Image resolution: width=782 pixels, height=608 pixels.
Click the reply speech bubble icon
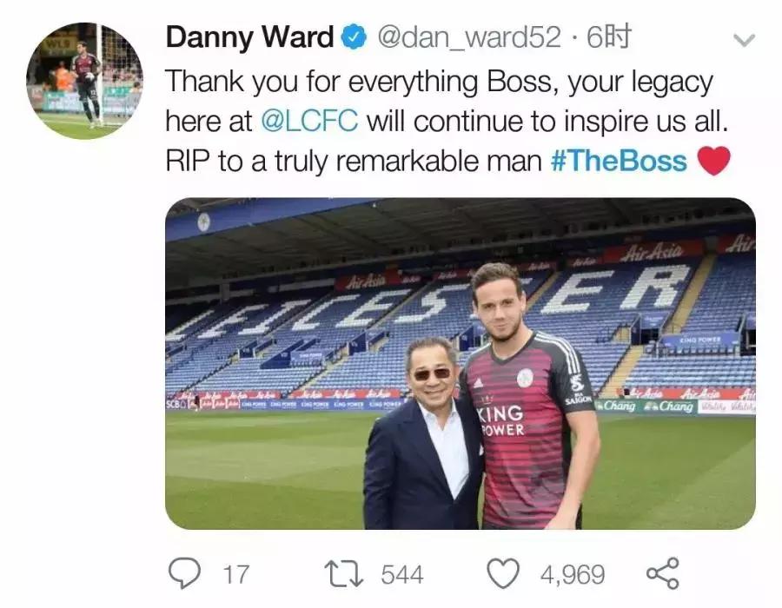183,574
